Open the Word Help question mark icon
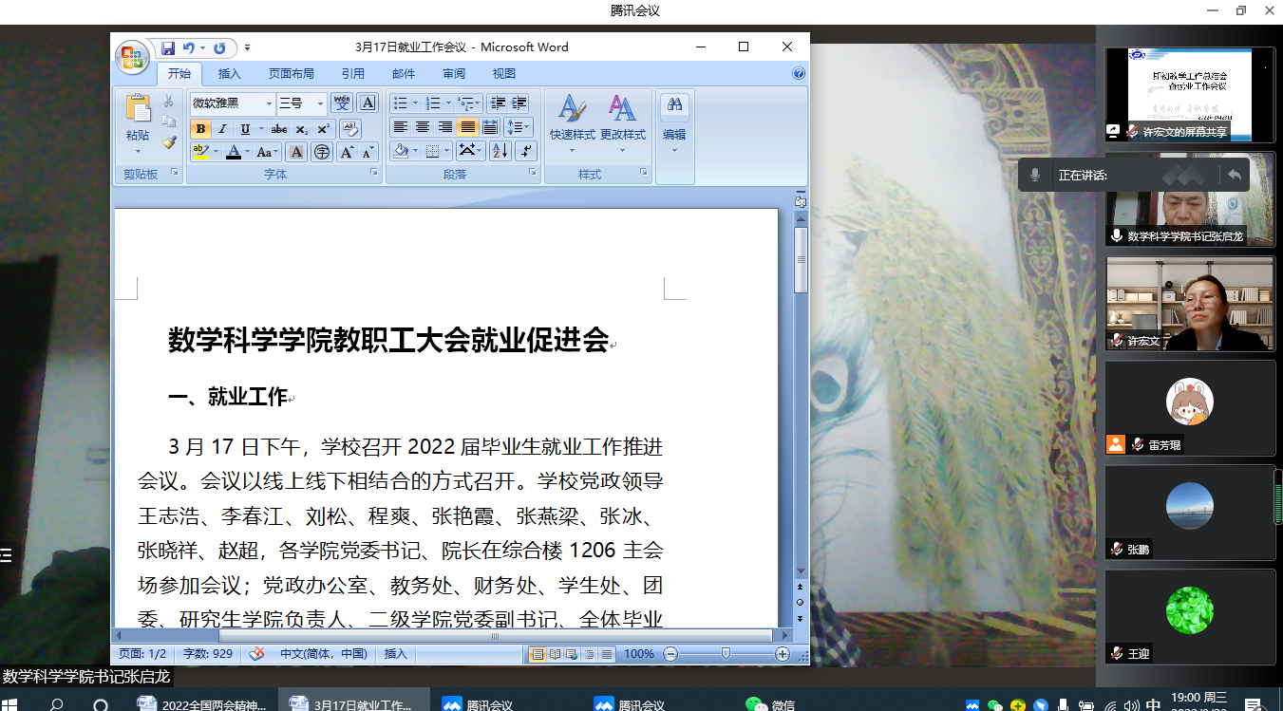Image resolution: width=1283 pixels, height=711 pixels. pyautogui.click(x=799, y=73)
